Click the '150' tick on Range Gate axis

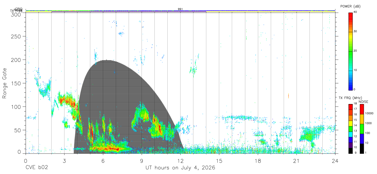point(16,83)
